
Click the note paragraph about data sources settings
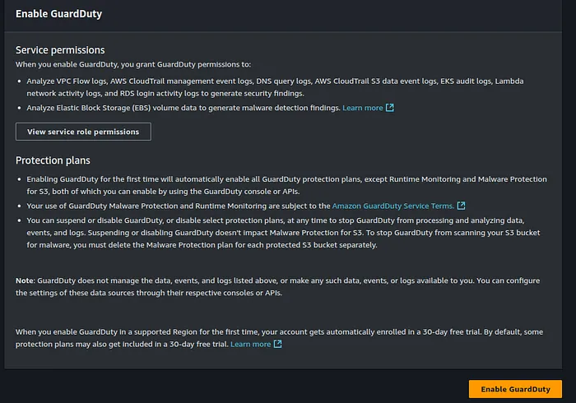(x=278, y=287)
